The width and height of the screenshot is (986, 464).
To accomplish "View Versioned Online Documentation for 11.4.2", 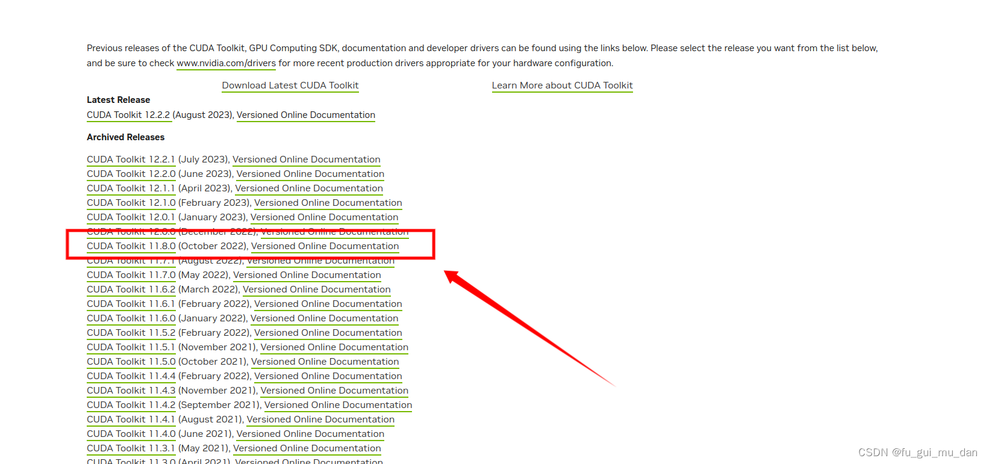I will click(339, 405).
